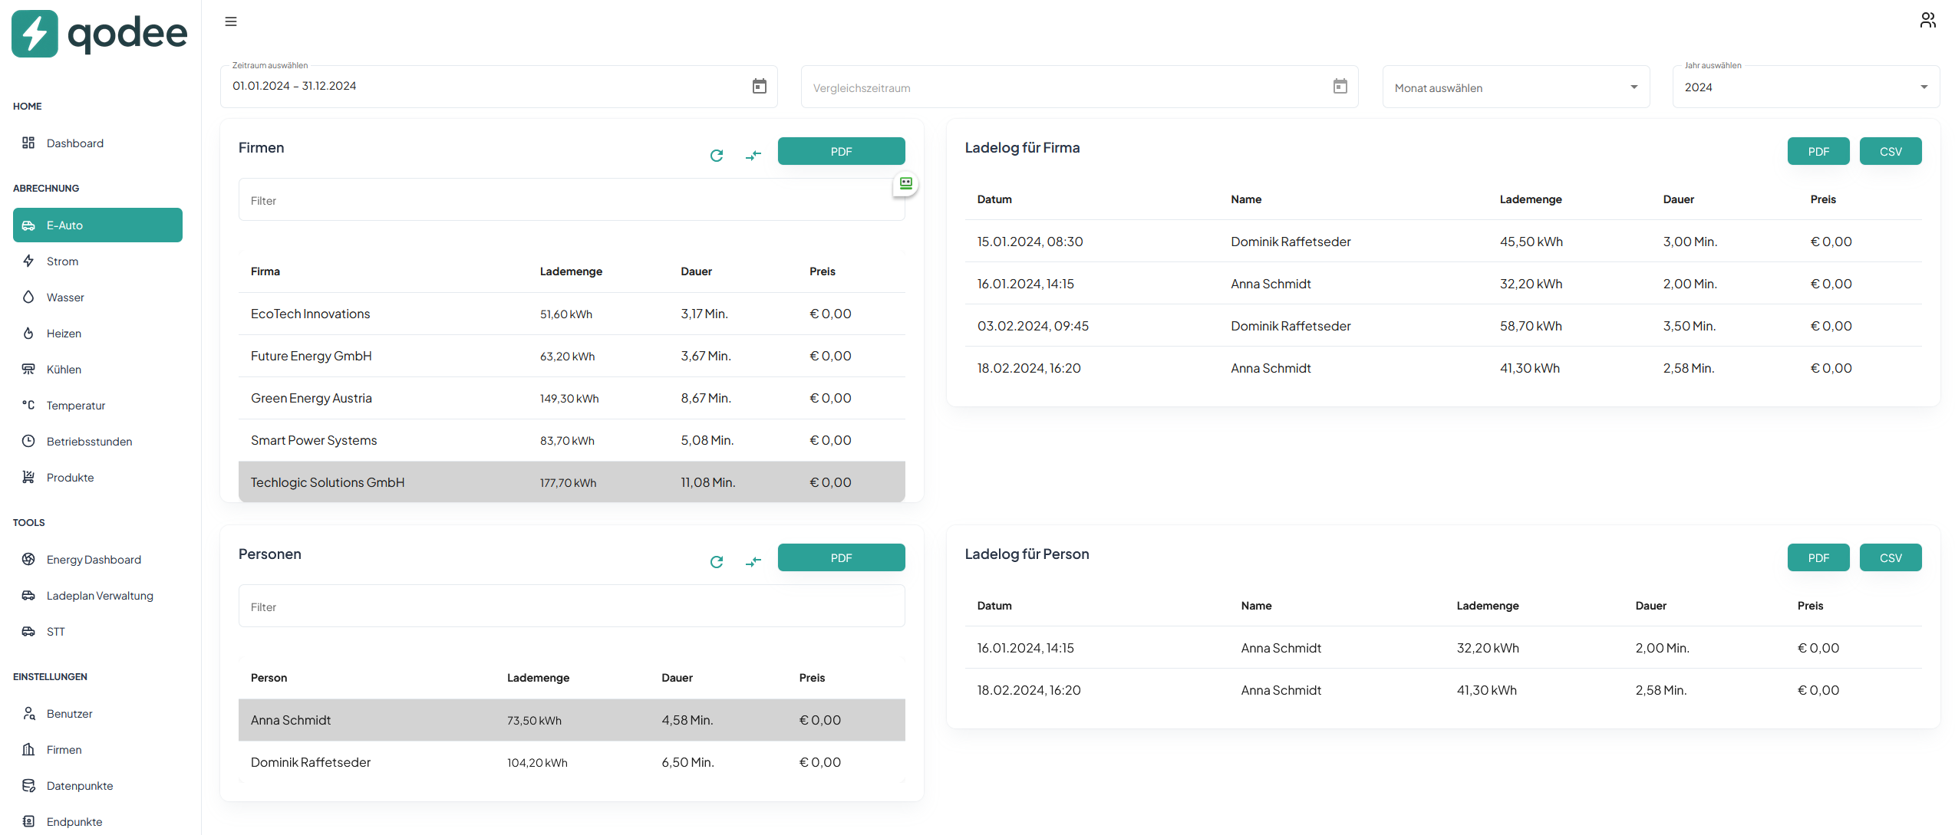Open calendar icon for Vergleichszeitraum

1340,86
